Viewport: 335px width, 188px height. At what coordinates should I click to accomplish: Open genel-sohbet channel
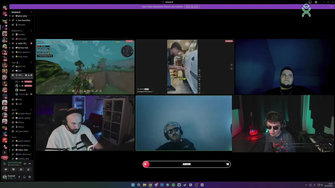[x=22, y=141]
